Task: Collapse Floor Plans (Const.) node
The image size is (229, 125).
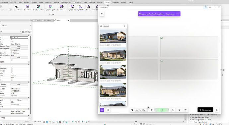Action: click(x=192, y=122)
